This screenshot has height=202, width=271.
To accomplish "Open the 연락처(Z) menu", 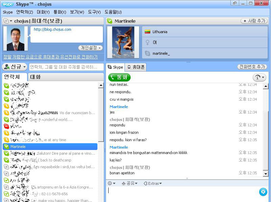I will pos(25,12).
